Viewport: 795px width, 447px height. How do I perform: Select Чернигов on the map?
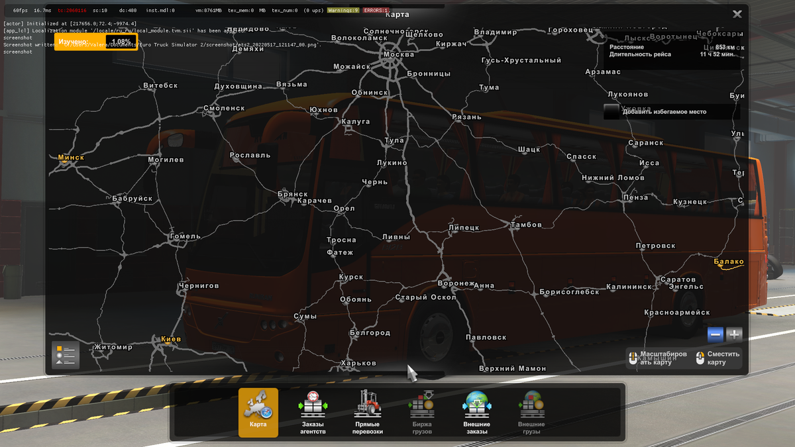coord(198,285)
